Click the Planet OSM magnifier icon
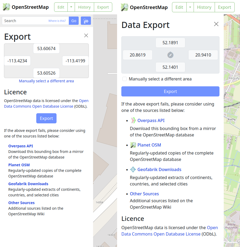Viewport: 240px width, 247px height. (x=133, y=145)
